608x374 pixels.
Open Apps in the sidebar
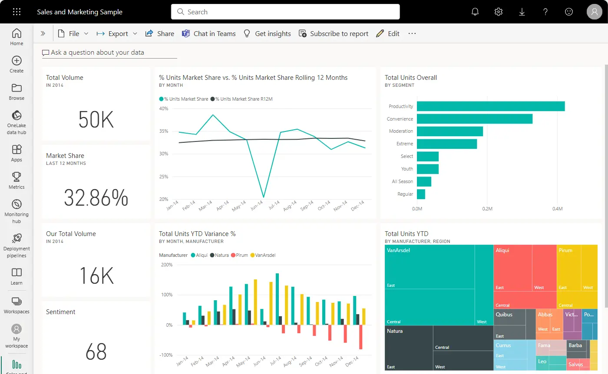click(x=17, y=153)
